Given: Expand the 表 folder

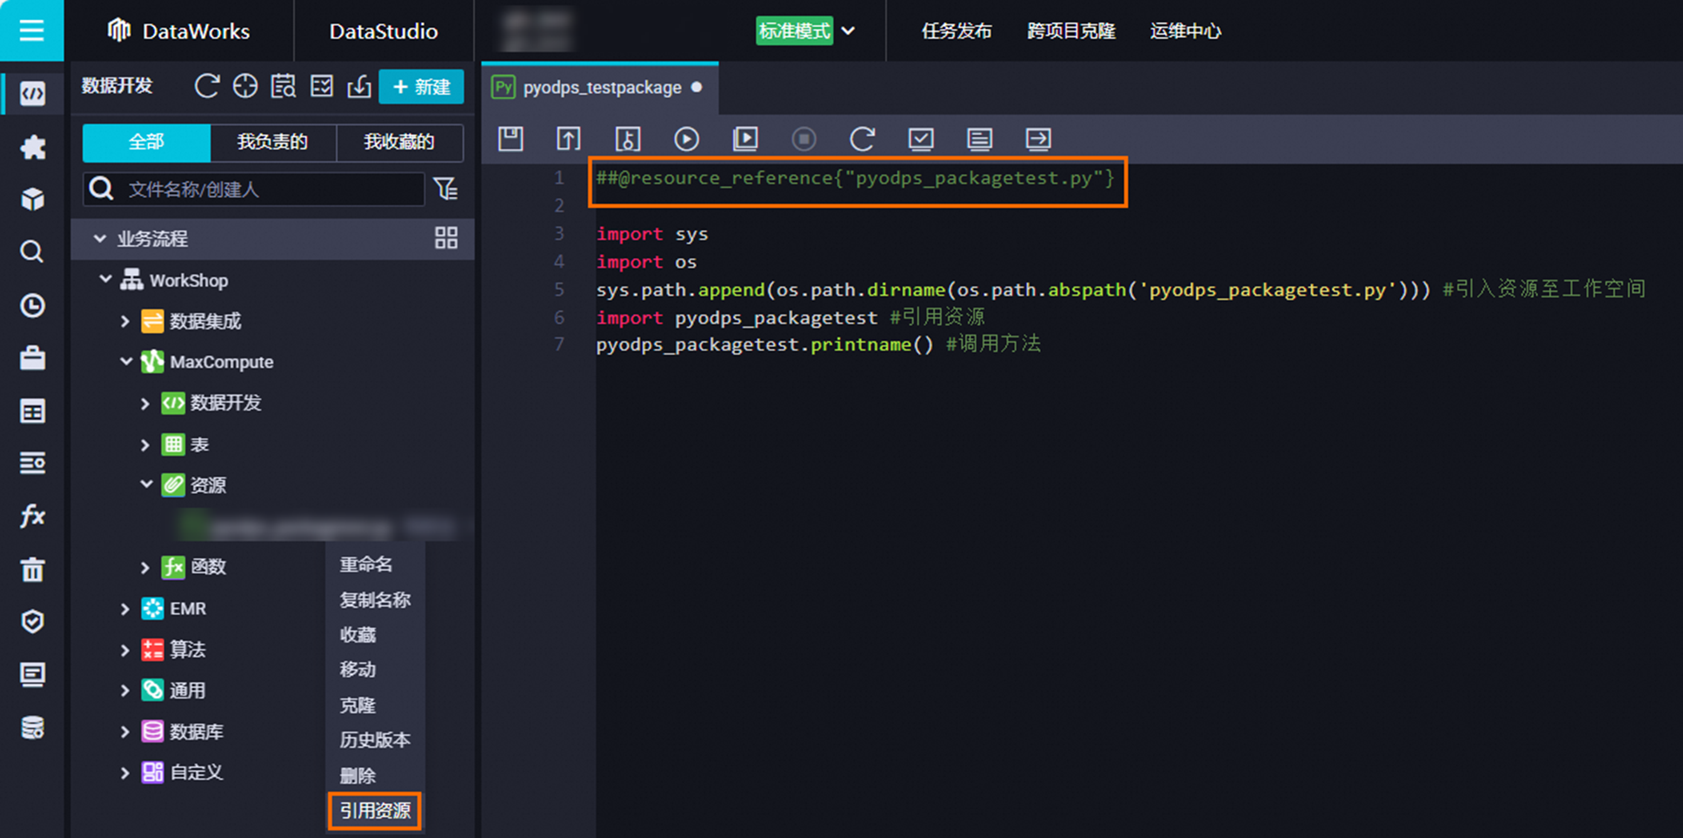Looking at the screenshot, I should 145,445.
